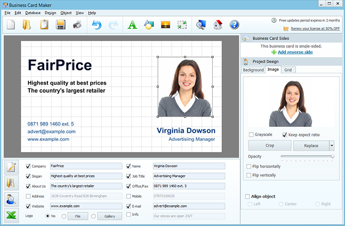Click the Project Design panel icon
345x226 pixels.
pos(246,62)
